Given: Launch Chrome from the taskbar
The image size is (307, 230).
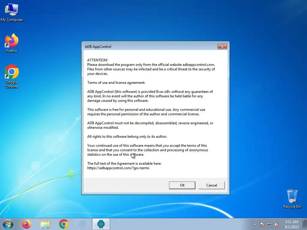Looking at the screenshot, I should point(64,224).
